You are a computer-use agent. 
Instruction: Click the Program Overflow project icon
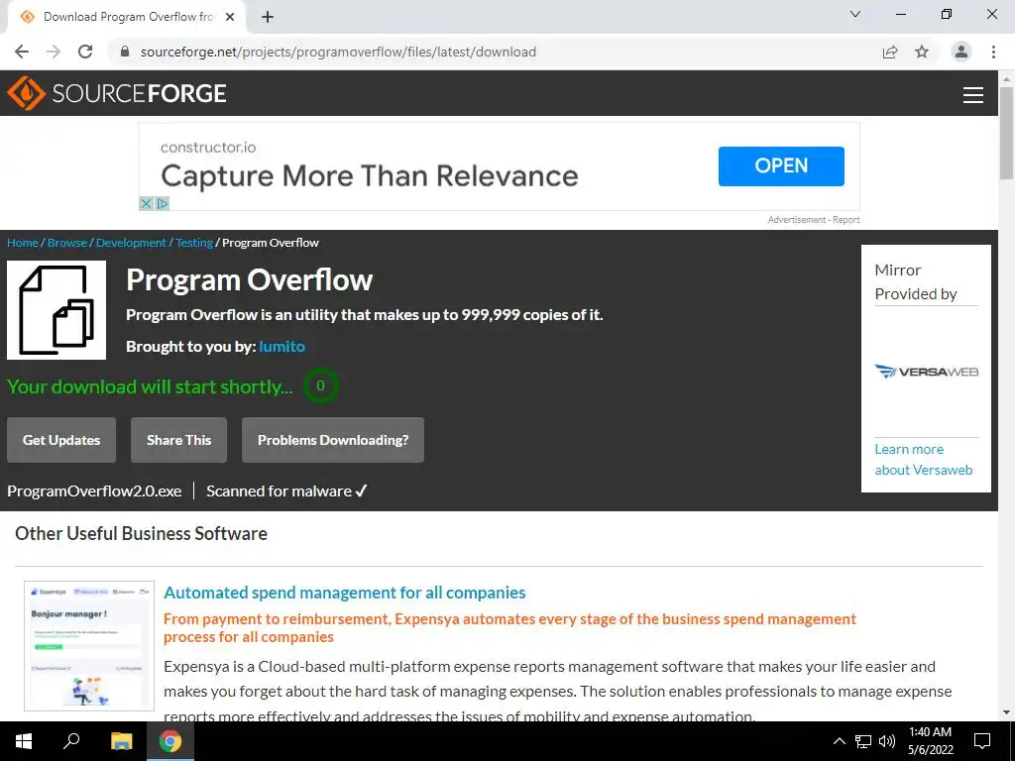pos(56,310)
